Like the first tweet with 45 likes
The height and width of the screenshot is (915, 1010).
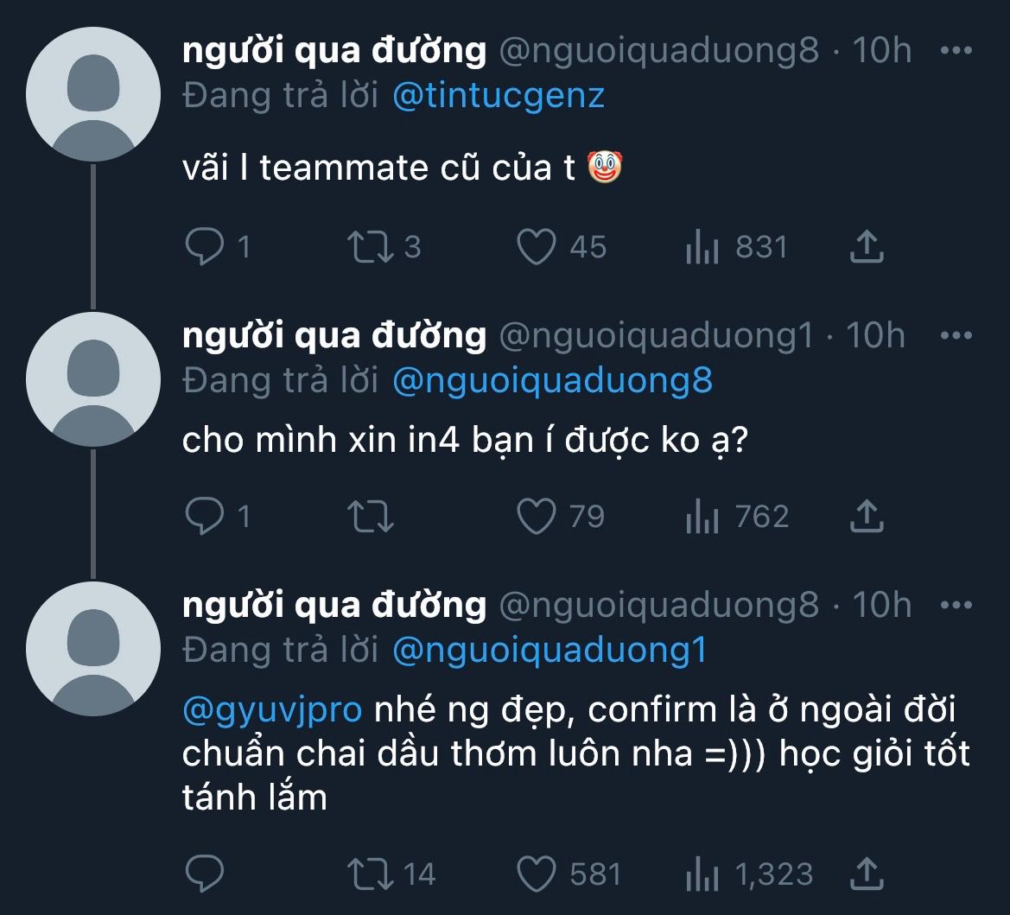(537, 248)
